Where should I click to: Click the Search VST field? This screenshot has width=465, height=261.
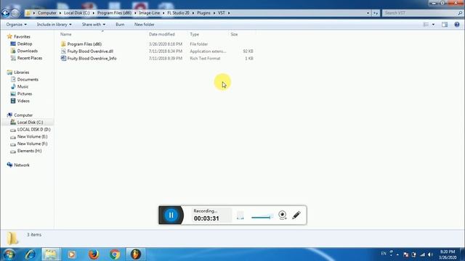coord(420,13)
